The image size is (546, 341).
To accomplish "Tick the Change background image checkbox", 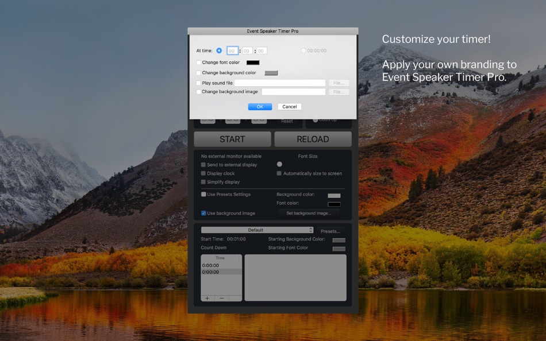I will click(198, 92).
